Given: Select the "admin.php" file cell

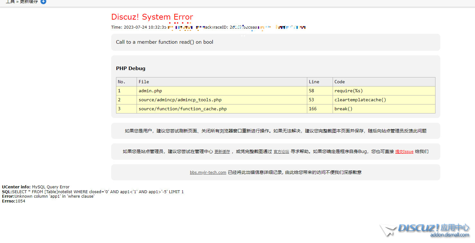Looking at the screenshot, I should click(222, 91).
